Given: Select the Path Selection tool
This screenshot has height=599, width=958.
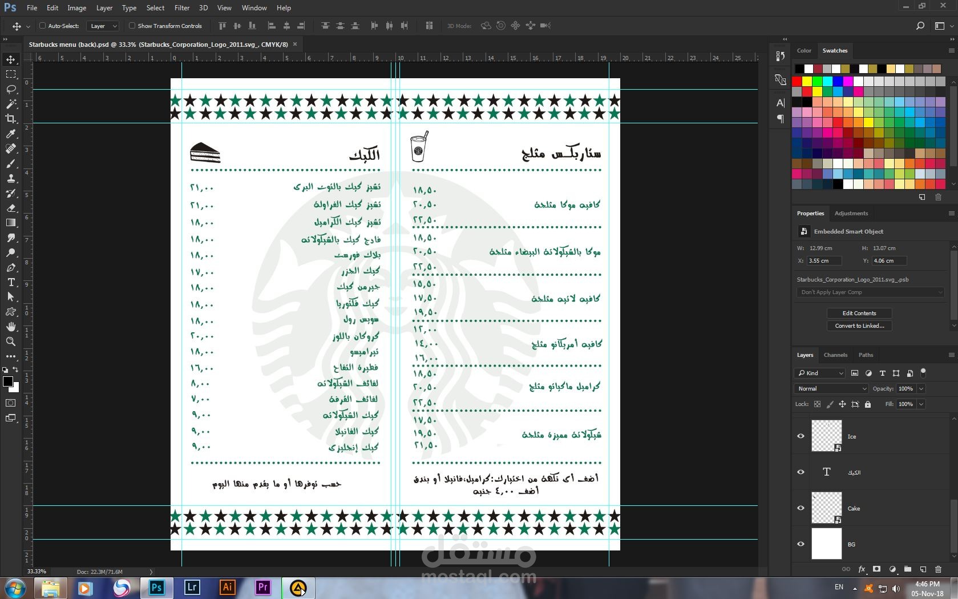Looking at the screenshot, I should click(11, 297).
